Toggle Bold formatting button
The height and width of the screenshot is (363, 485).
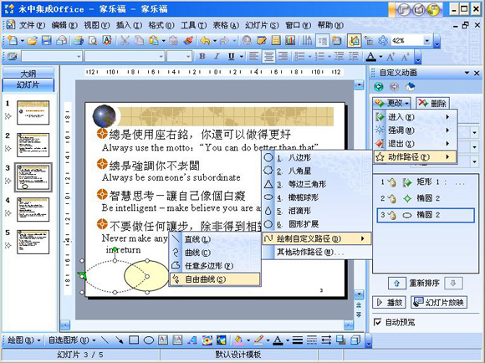coord(202,56)
